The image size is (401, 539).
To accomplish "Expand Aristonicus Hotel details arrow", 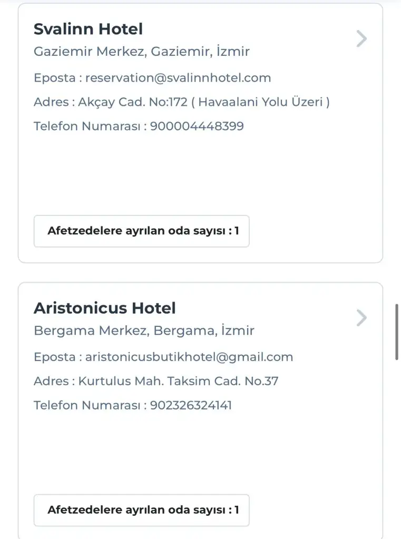I will coord(361,318).
